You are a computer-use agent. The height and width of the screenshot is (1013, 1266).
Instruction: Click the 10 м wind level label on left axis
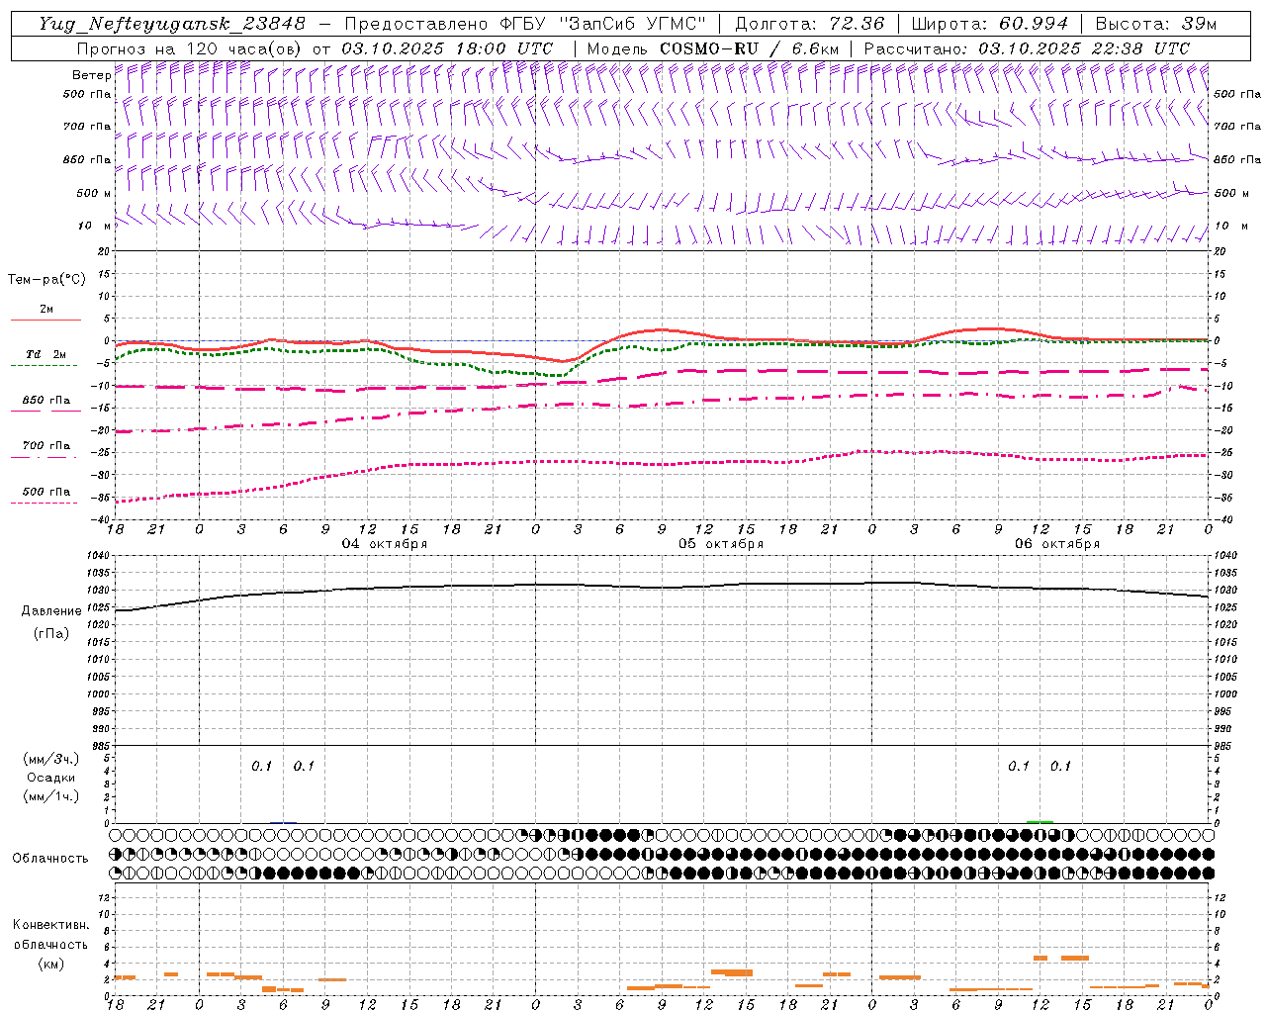[x=96, y=227]
